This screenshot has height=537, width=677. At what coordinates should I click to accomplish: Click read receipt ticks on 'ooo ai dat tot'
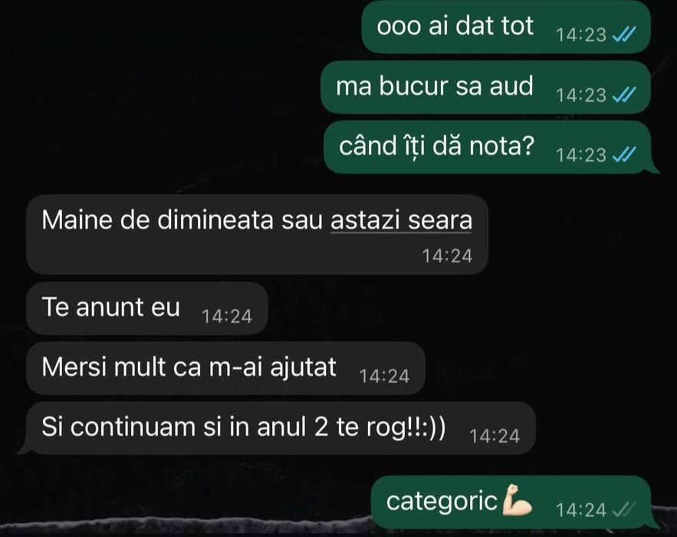[x=624, y=35]
